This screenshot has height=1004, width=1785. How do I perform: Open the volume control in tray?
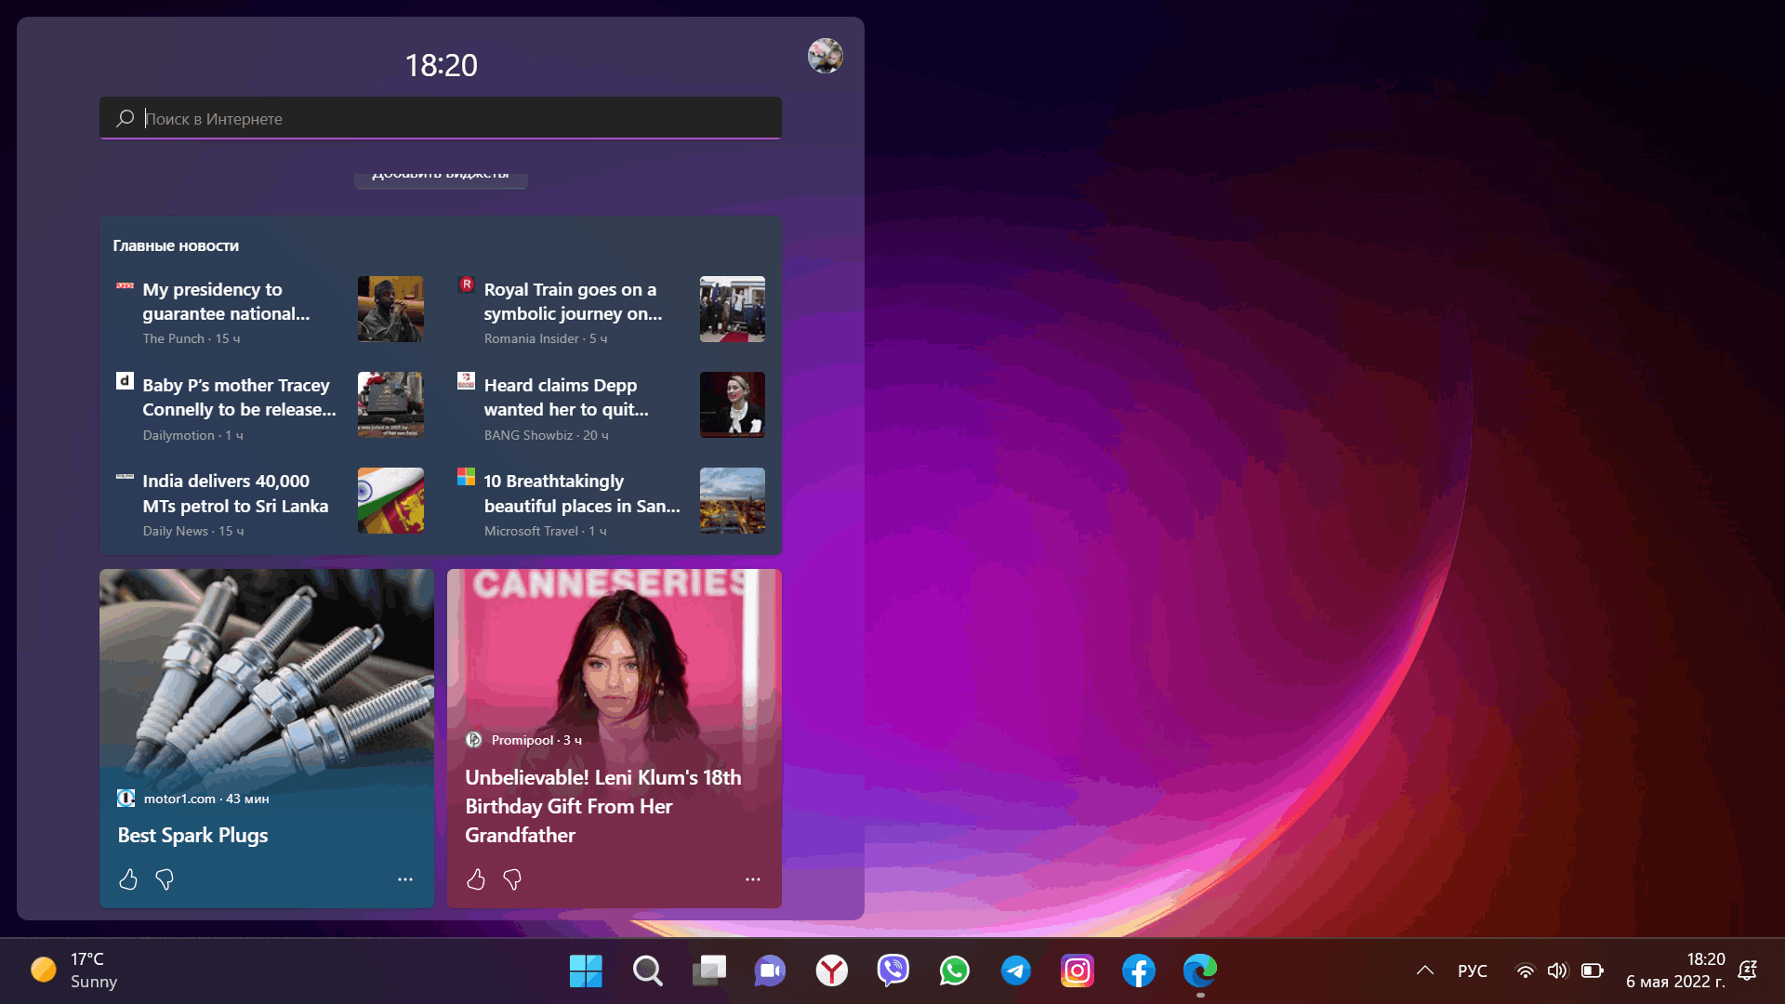coord(1557,971)
